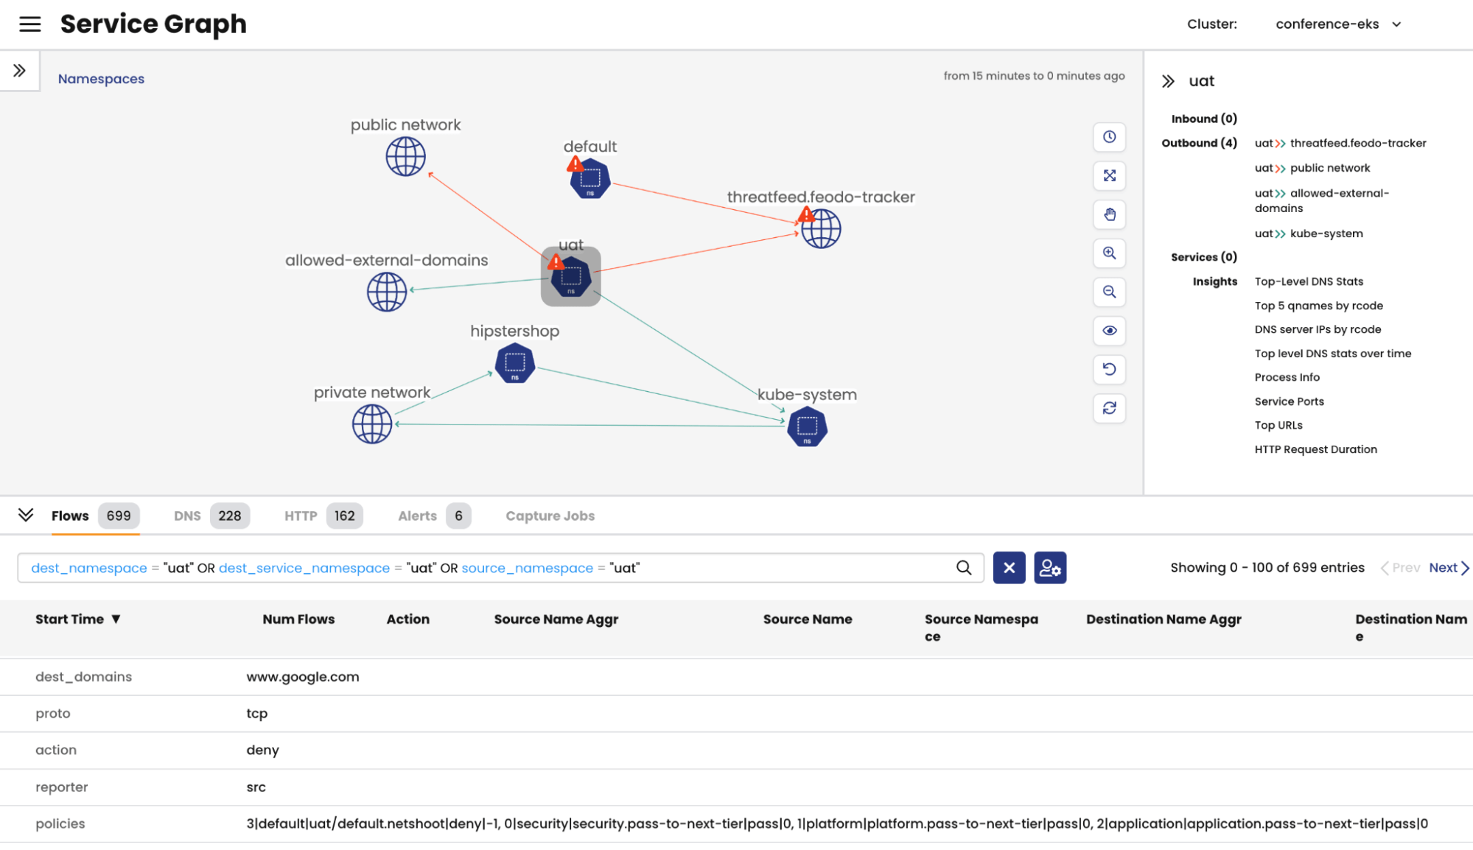
Task: Select the kube-system namespace node
Action: coord(807,426)
